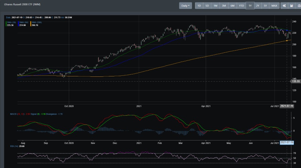Viewport: 301px width, 168px height.
Task: Click the balance scale compare icon
Action: pyautogui.click(x=299, y=6)
